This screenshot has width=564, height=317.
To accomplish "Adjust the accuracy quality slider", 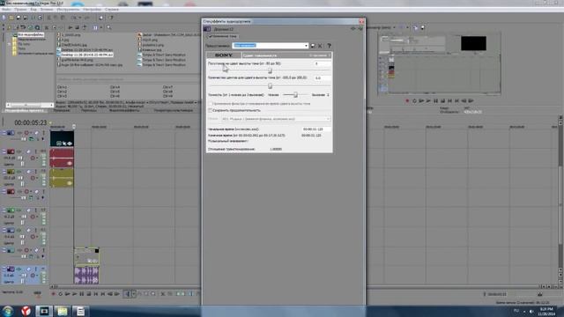I will 295,94.
